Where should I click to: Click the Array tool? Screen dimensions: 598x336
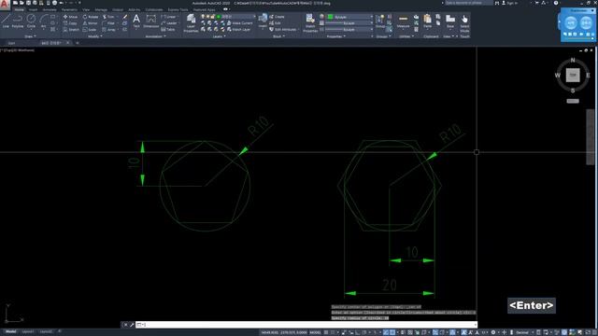tap(109, 29)
